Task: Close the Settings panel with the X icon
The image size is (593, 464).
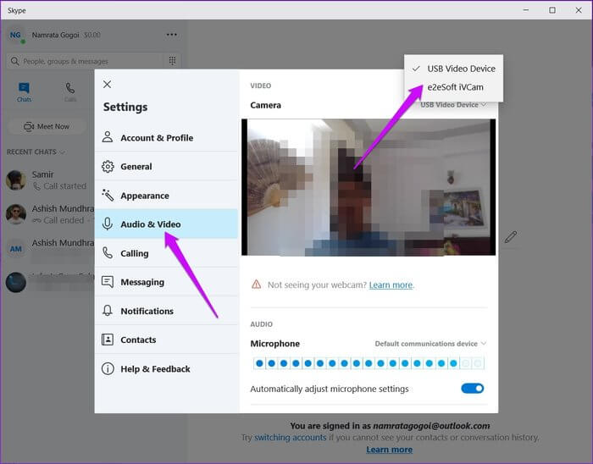Action: click(107, 85)
